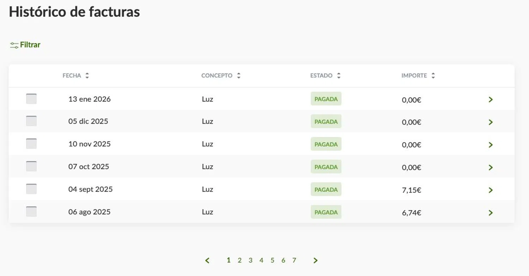Go to the previous page arrow

coord(207,261)
